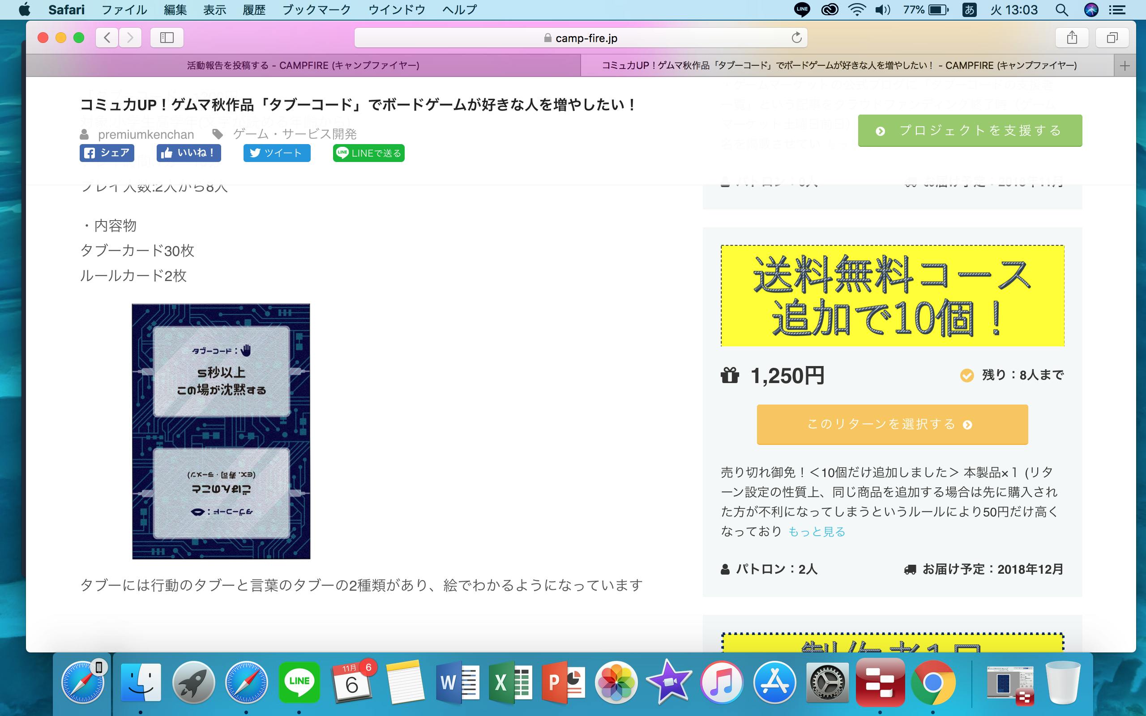Click the Facebook いいね! like button
This screenshot has width=1146, height=716.
tap(188, 153)
